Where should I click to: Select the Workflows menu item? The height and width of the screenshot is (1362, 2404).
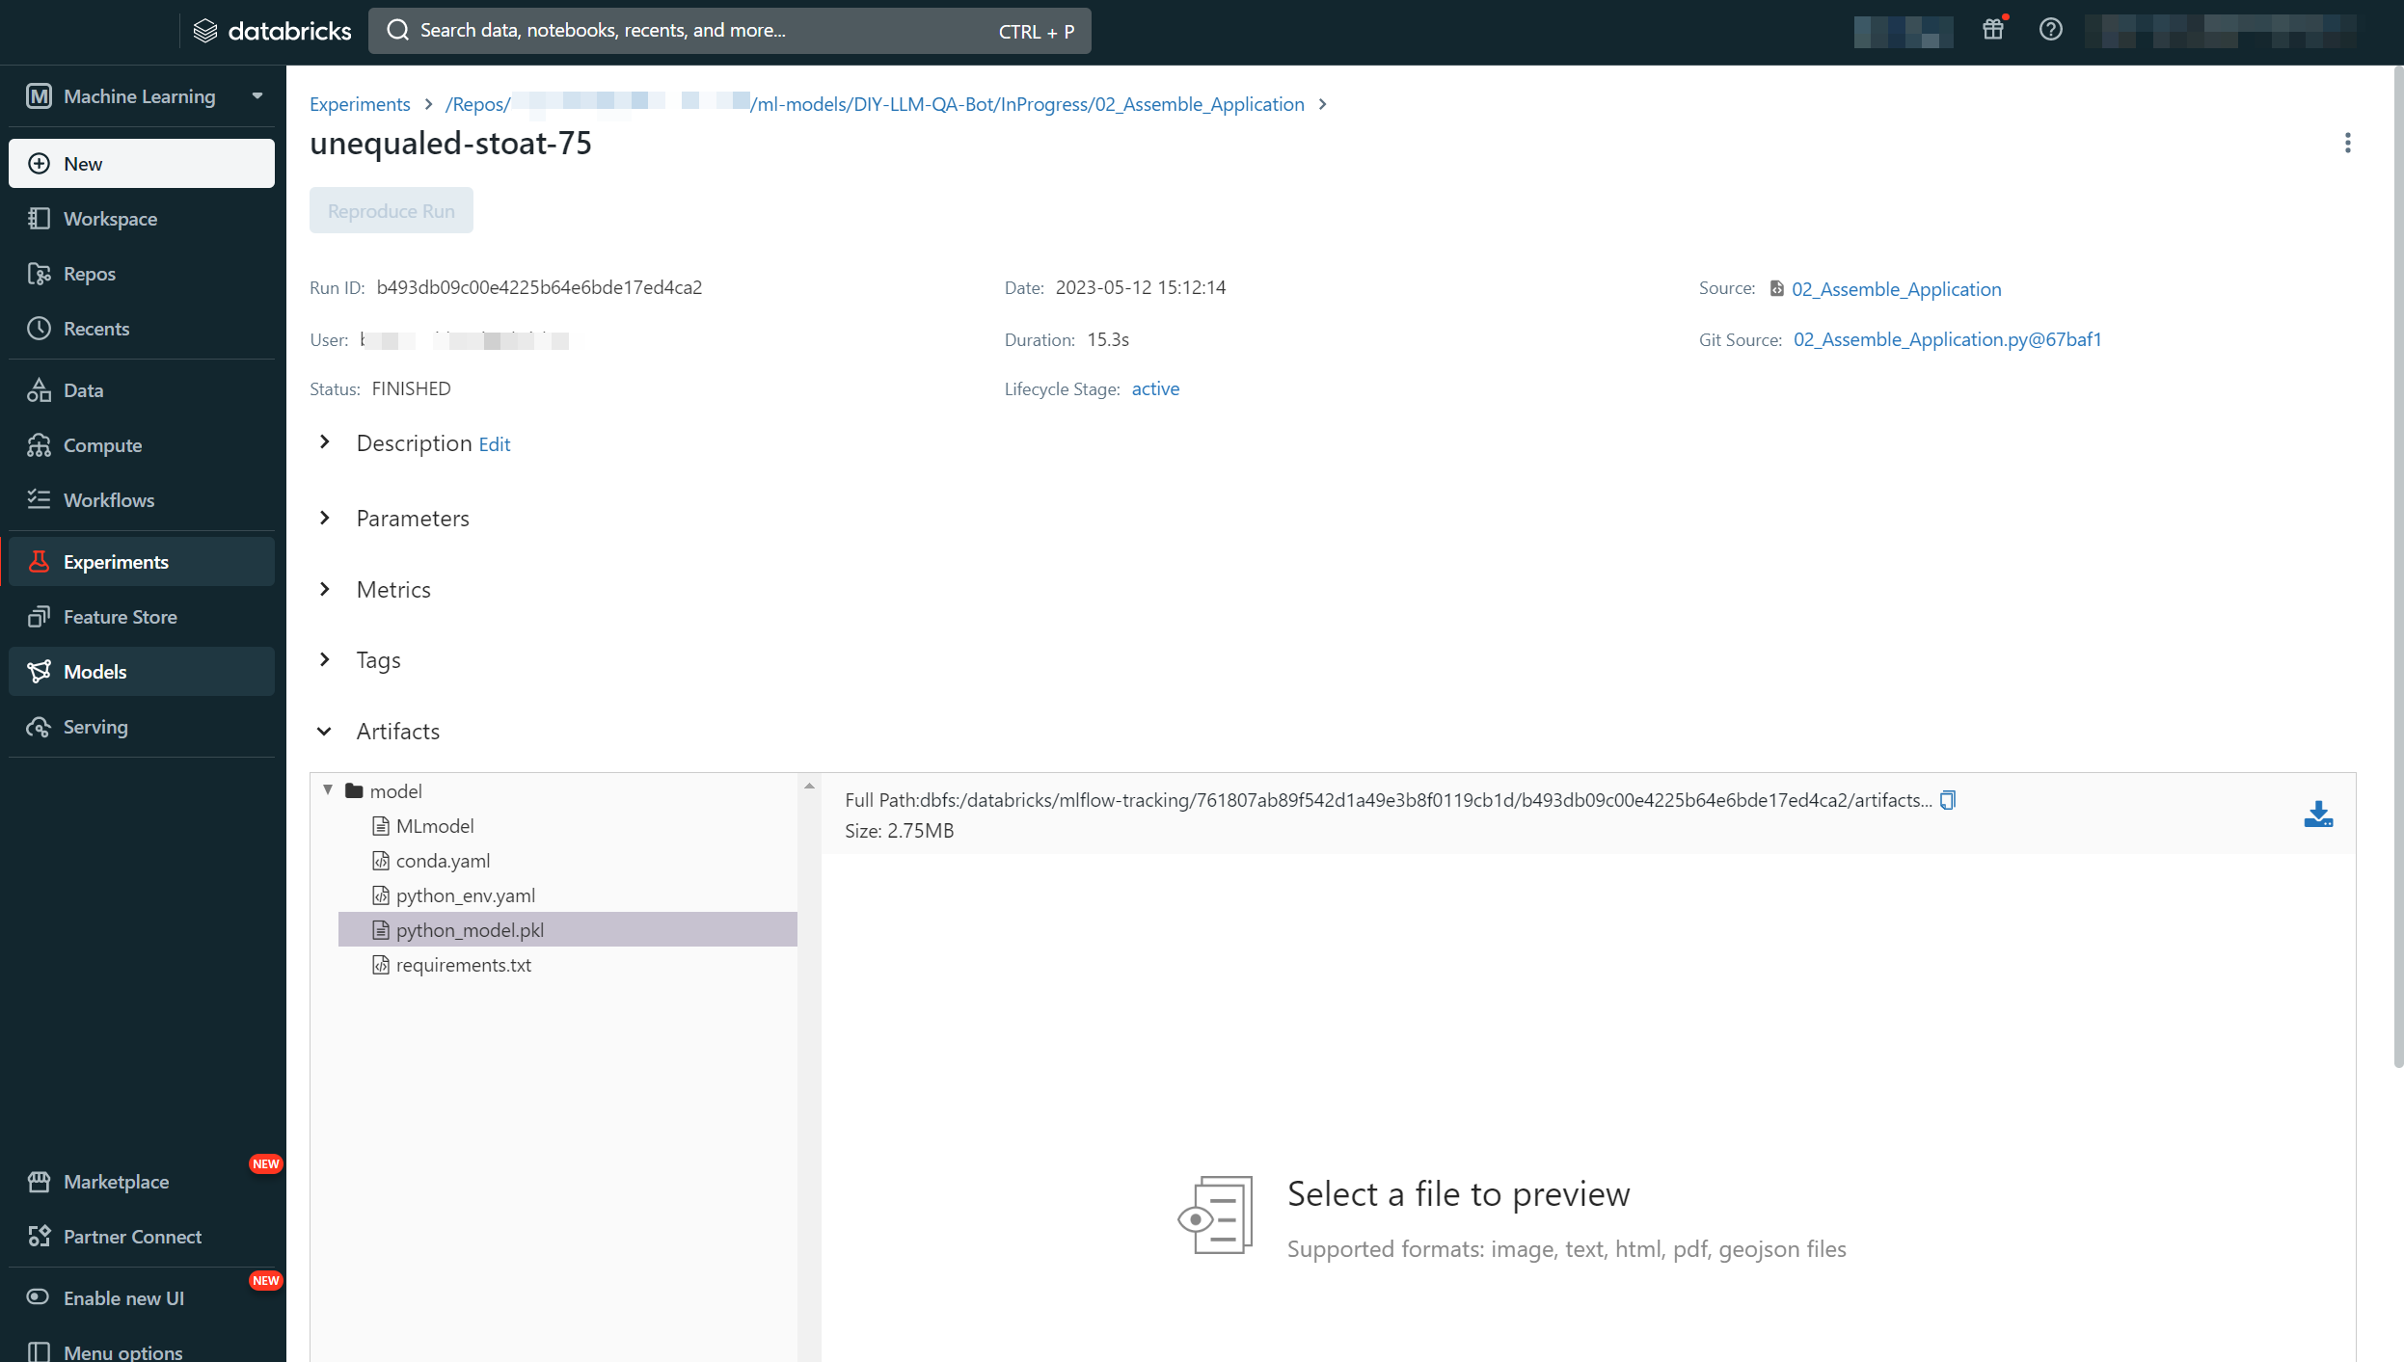pos(109,500)
